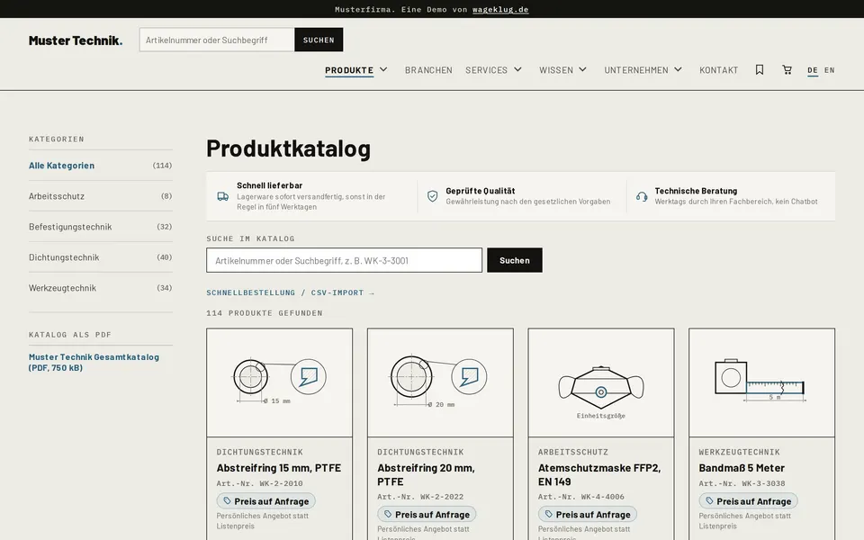Expand the Unternehmen menu chevron

click(x=679, y=69)
